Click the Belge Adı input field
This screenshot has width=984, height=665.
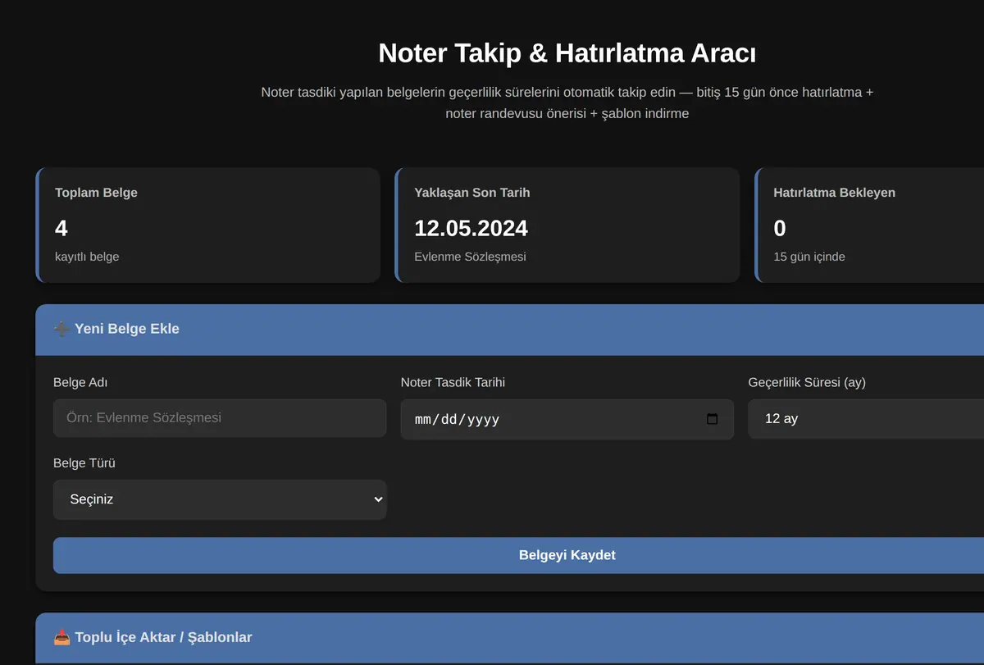coord(220,418)
